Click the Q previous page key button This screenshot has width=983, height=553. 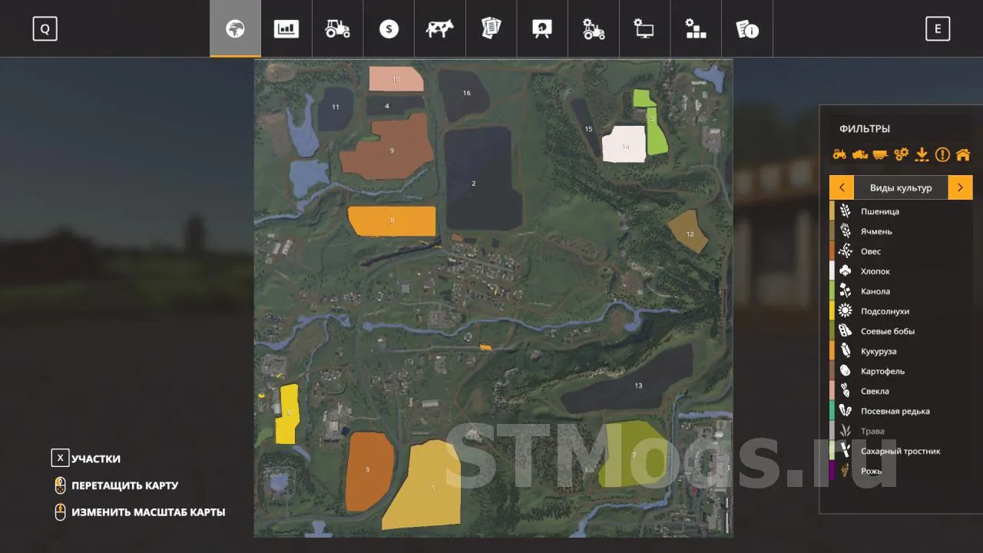tap(45, 29)
